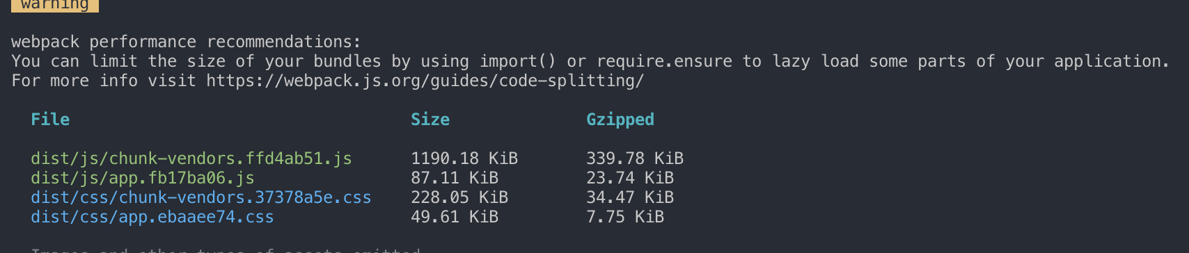The width and height of the screenshot is (1189, 253).
Task: Click the 23.74 KiB gzipped value
Action: [x=630, y=178]
